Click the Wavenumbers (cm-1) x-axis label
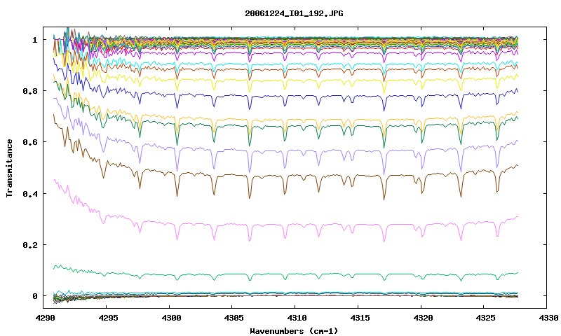 point(294,330)
